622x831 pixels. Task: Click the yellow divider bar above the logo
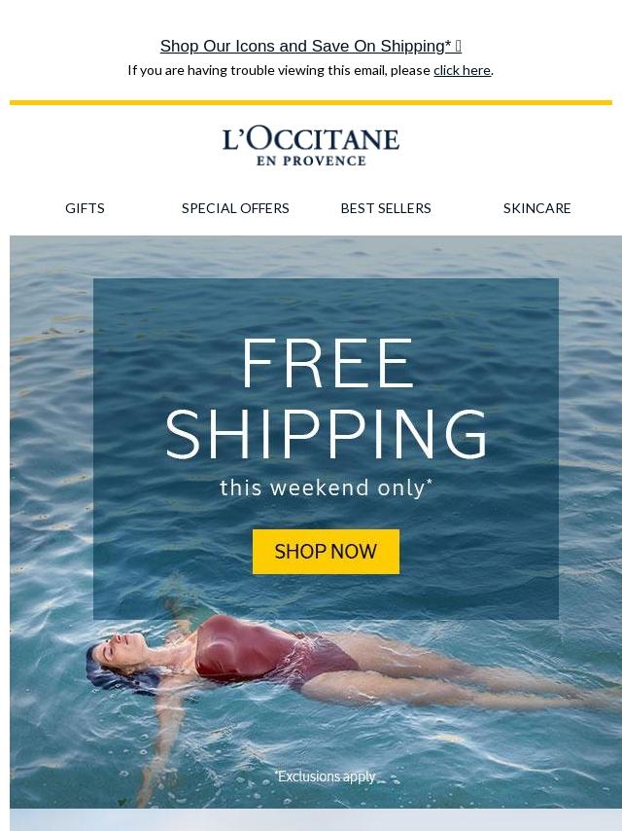(311, 102)
